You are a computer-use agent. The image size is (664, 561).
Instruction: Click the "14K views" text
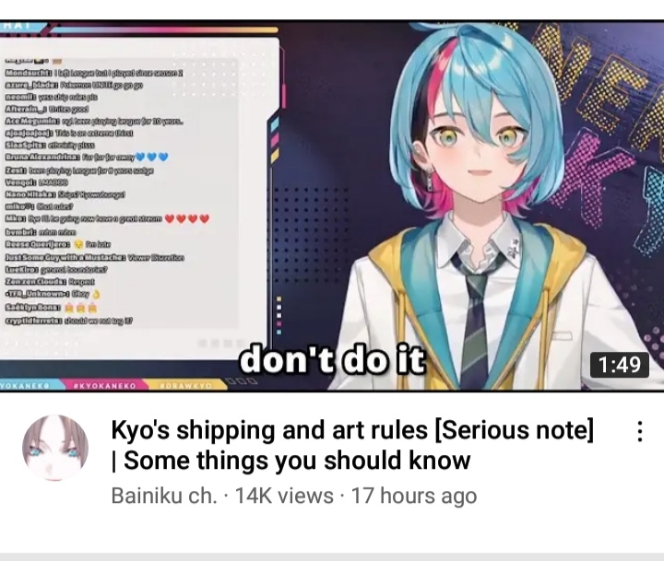(x=284, y=496)
